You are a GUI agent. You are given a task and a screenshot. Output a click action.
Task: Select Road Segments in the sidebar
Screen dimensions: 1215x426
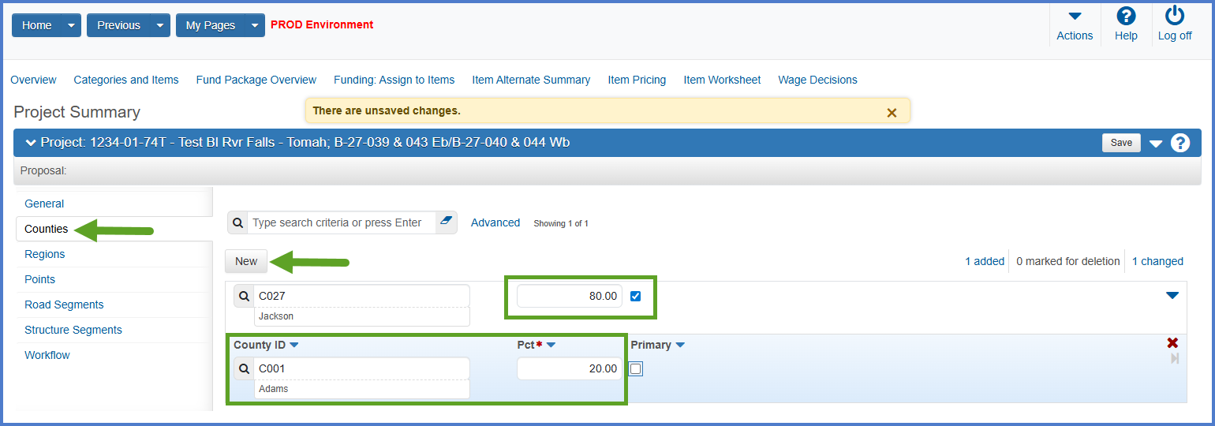(64, 305)
